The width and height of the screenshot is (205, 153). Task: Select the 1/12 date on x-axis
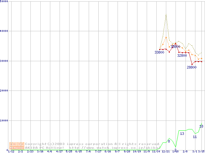coord(11,152)
